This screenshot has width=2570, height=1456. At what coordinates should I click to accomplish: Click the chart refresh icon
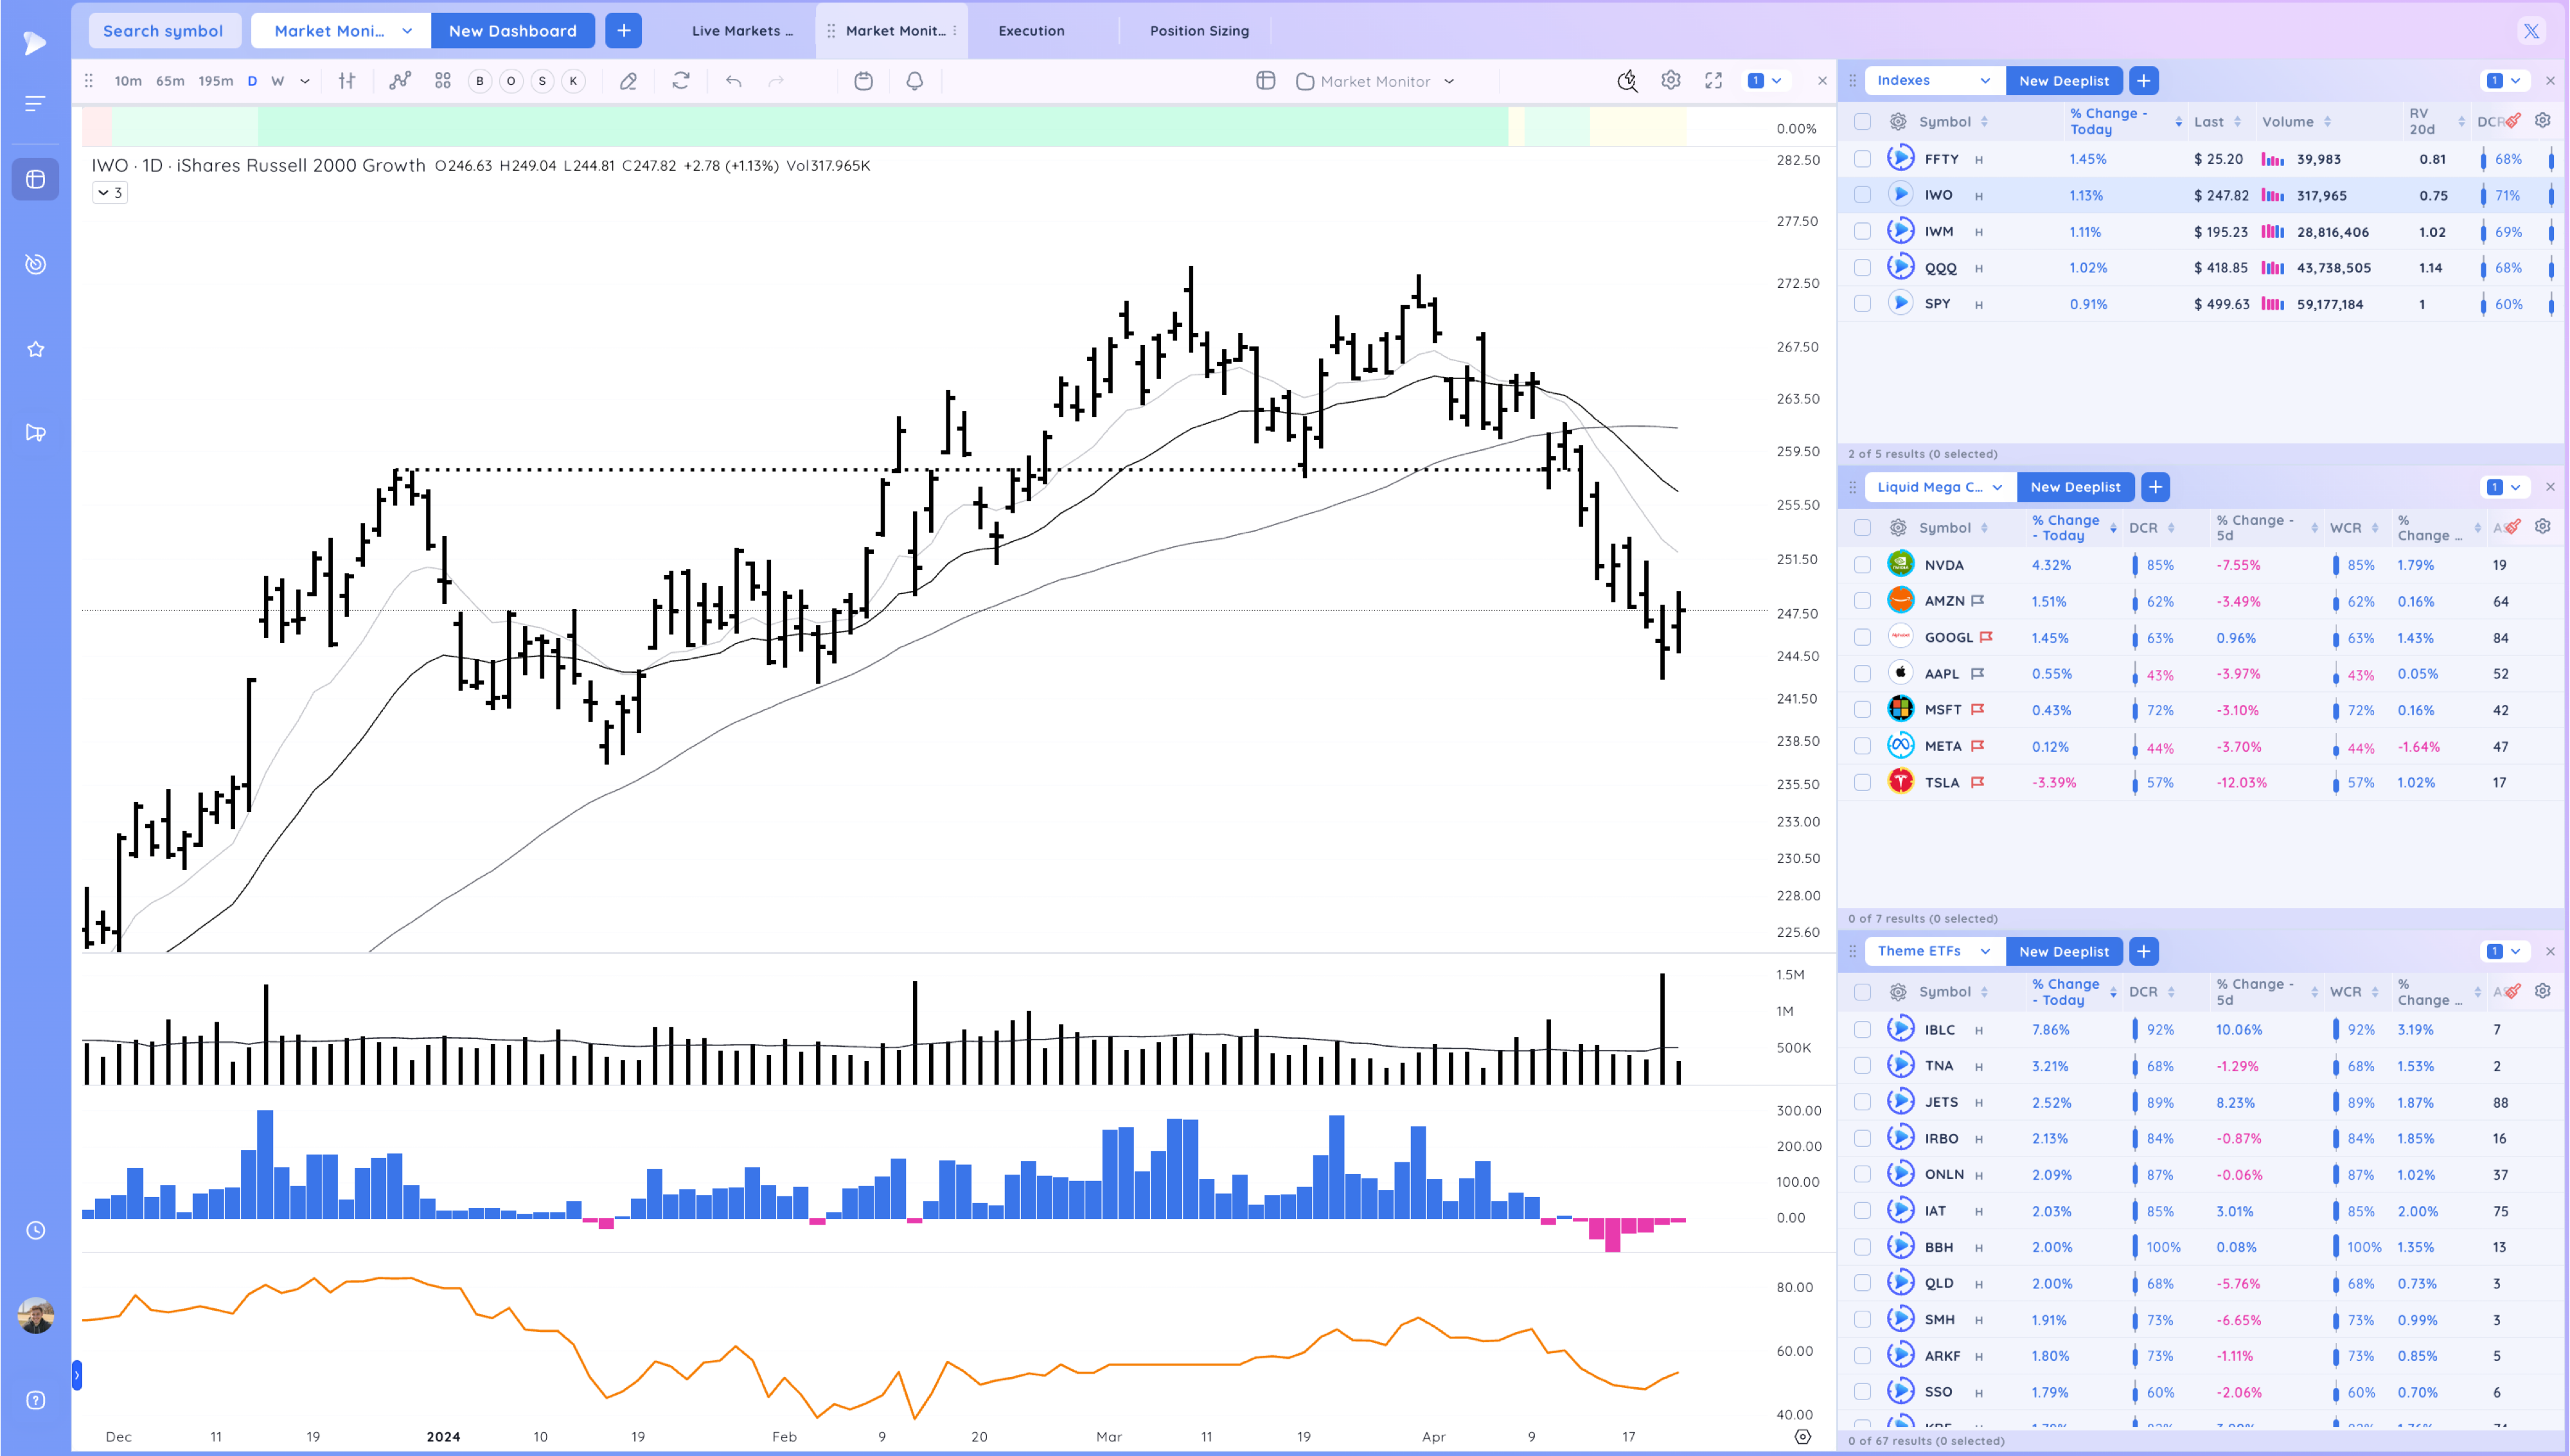681,81
